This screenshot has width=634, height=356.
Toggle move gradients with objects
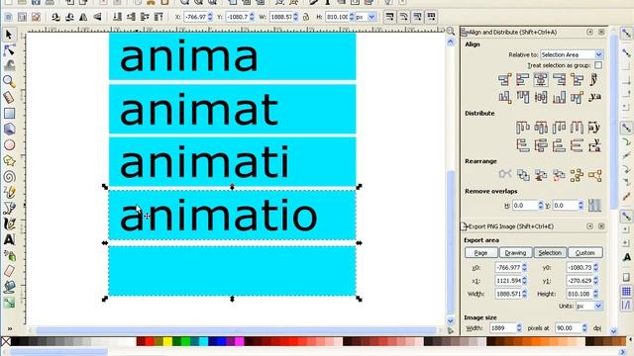tap(417, 17)
